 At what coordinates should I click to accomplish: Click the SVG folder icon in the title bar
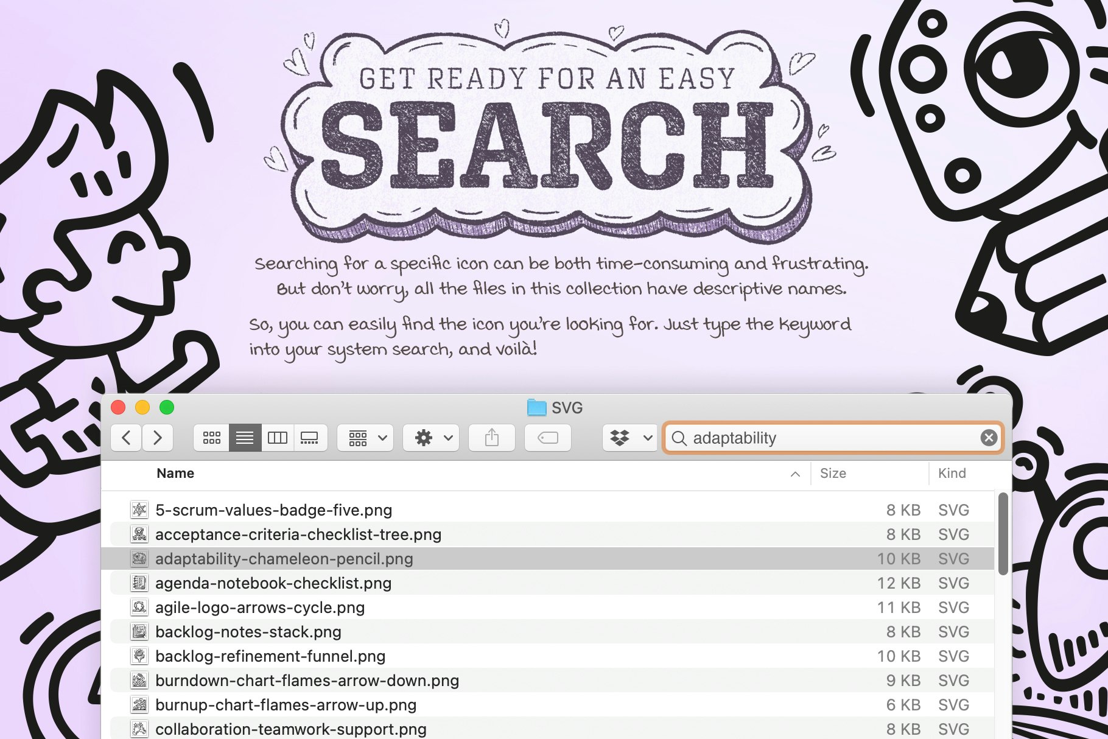coord(536,408)
